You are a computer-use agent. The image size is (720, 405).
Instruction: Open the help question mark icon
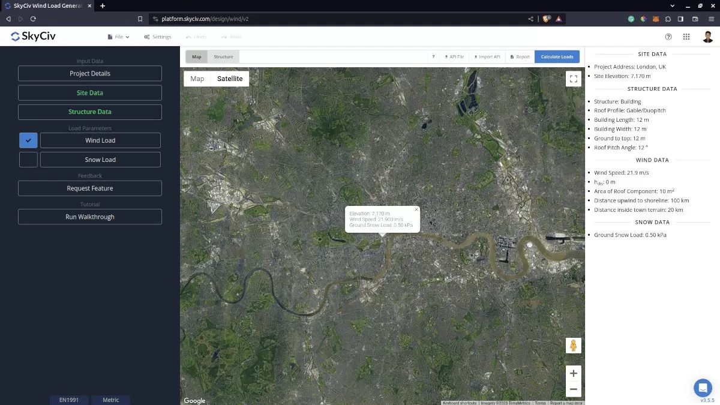click(668, 37)
